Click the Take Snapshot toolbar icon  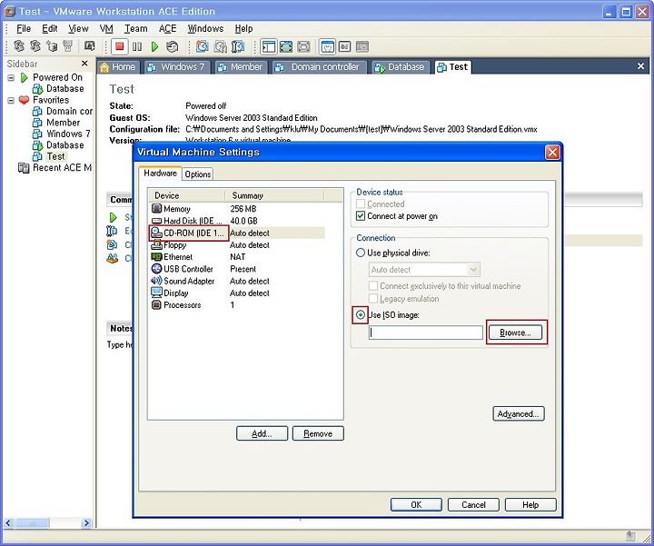click(x=203, y=46)
